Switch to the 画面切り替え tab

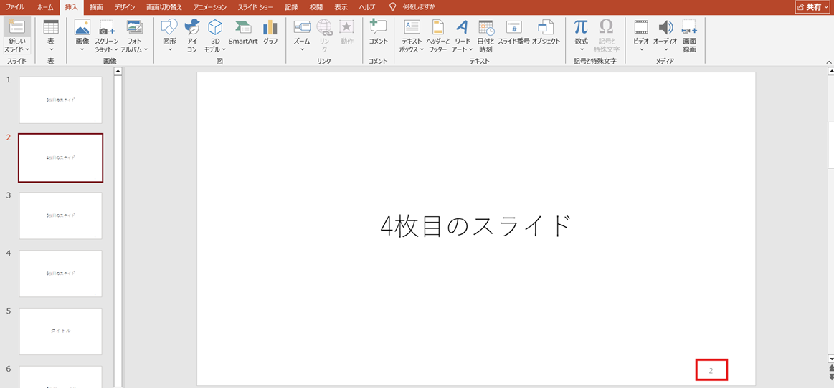(164, 7)
